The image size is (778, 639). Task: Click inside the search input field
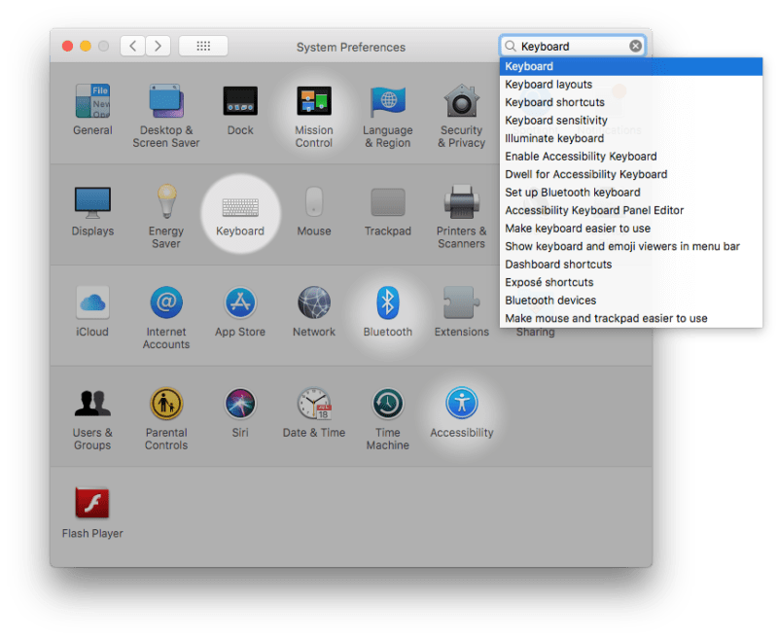coord(564,45)
